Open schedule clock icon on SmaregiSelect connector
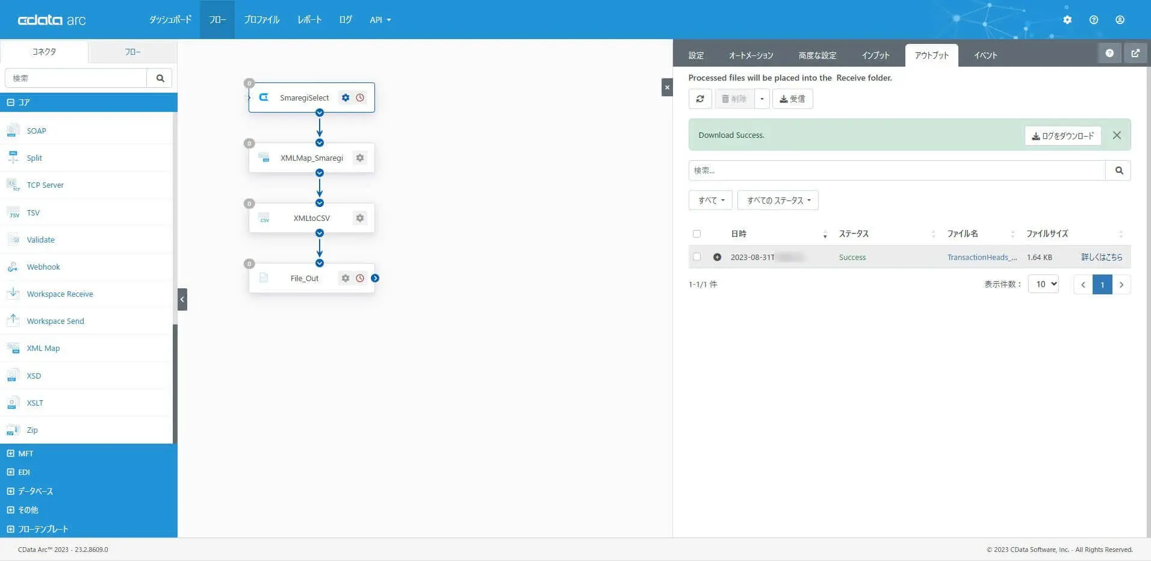Image resolution: width=1151 pixels, height=561 pixels. tap(360, 97)
